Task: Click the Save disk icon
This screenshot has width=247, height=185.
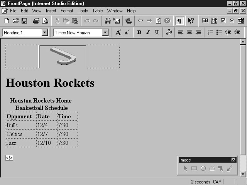Action: click(24, 21)
